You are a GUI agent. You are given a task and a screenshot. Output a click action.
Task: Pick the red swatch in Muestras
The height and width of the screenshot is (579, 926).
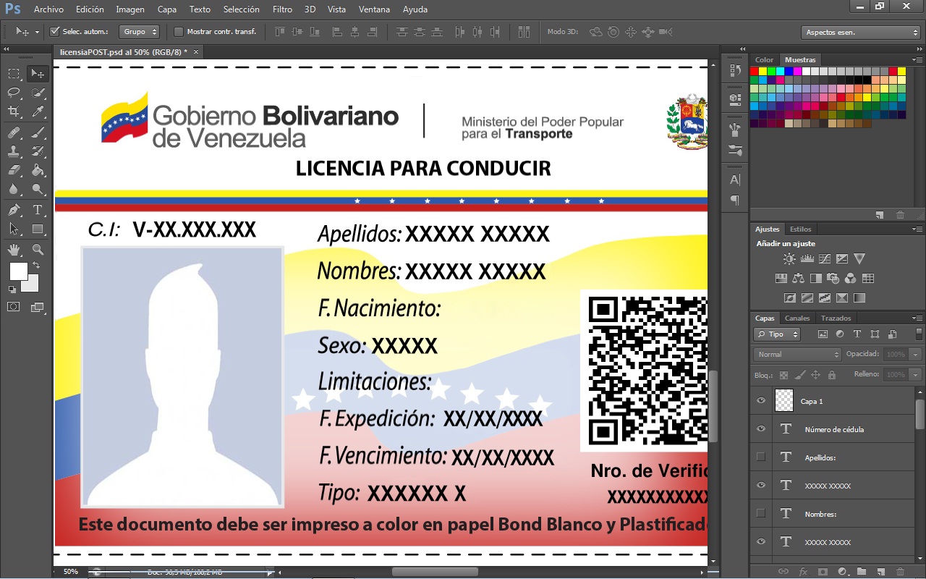755,72
